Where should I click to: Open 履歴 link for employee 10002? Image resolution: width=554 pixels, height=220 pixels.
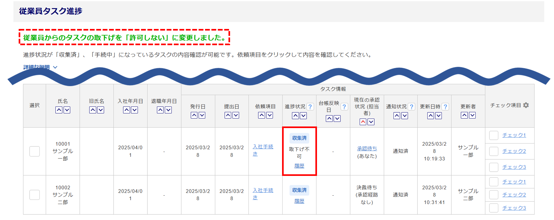click(299, 201)
